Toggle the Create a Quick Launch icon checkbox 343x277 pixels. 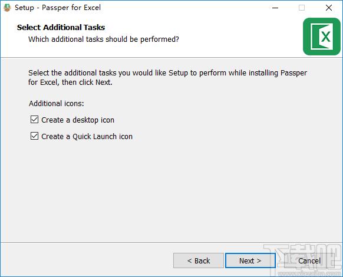point(34,136)
